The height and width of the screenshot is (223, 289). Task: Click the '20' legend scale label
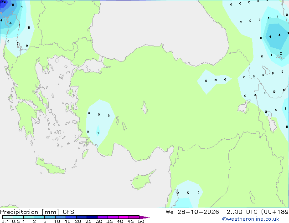pyautogui.click(x=78, y=221)
